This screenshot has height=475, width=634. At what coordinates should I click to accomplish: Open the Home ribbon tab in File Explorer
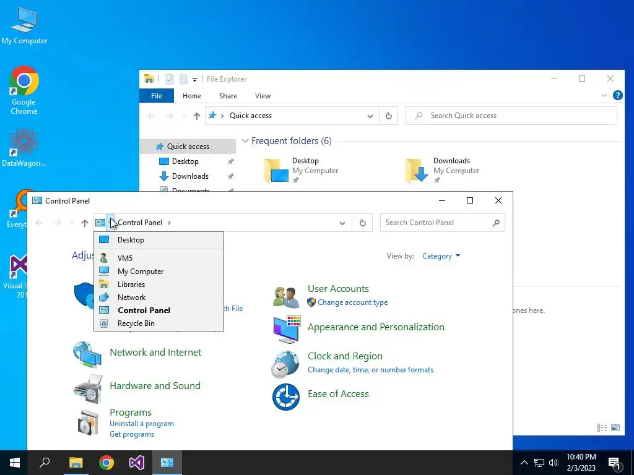pos(192,96)
